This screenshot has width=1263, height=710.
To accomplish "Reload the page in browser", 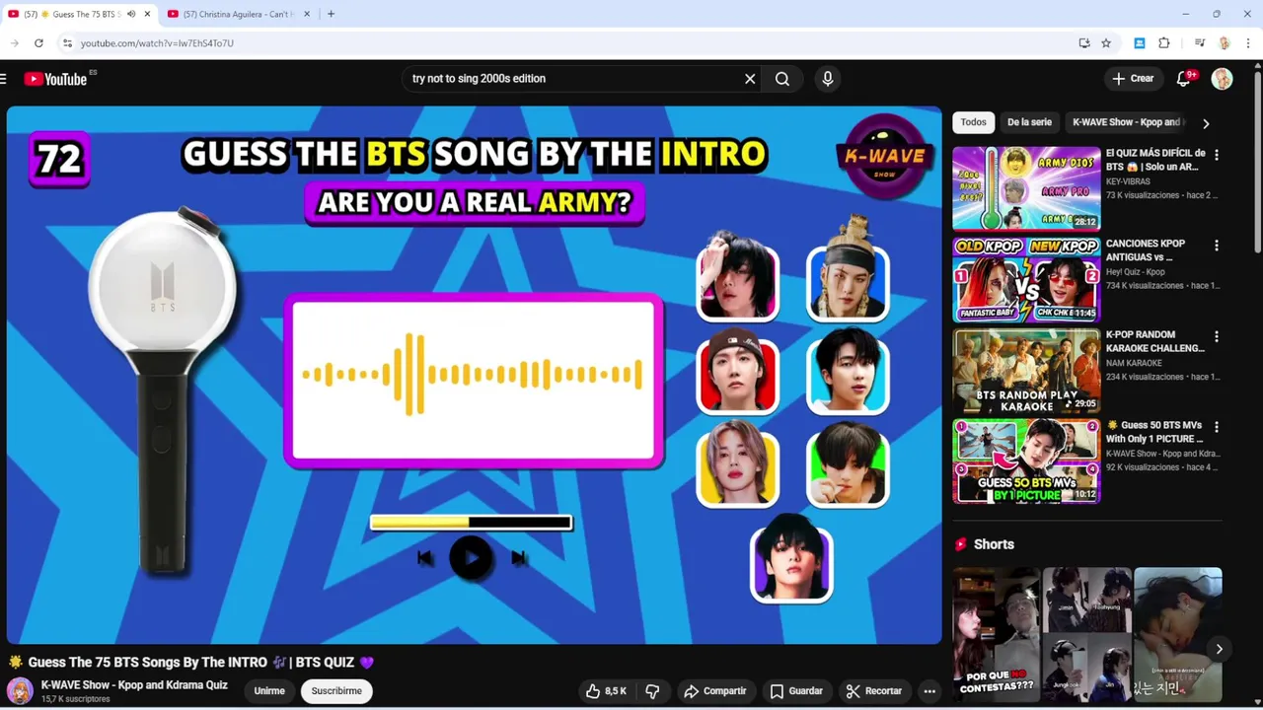I will tap(38, 43).
